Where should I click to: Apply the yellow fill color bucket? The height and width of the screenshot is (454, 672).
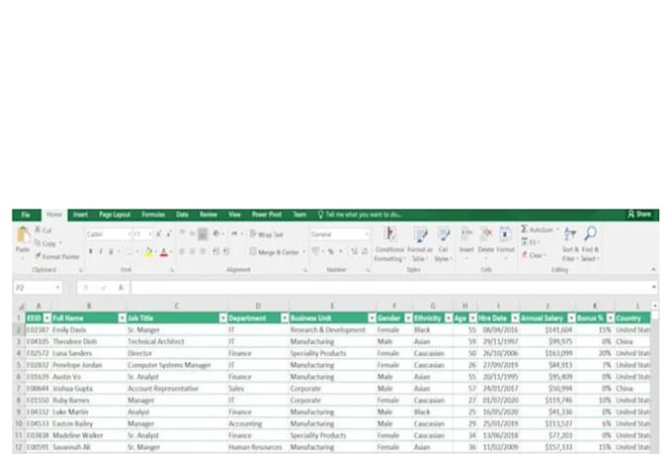[x=148, y=252]
